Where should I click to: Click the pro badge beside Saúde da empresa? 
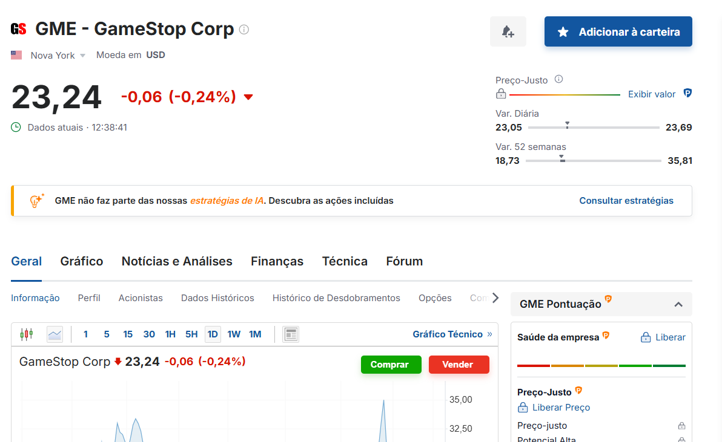pos(606,336)
